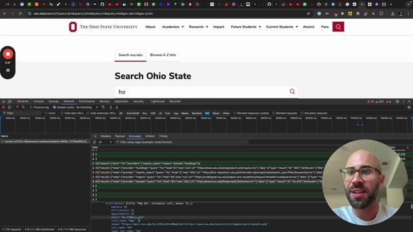
Task: Bookmark this page star icon
Action: pyautogui.click(x=308, y=14)
